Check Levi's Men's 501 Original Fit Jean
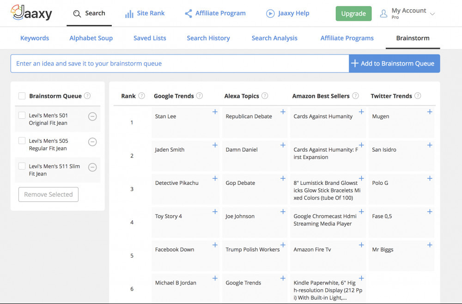The width and height of the screenshot is (462, 304). coord(22,115)
